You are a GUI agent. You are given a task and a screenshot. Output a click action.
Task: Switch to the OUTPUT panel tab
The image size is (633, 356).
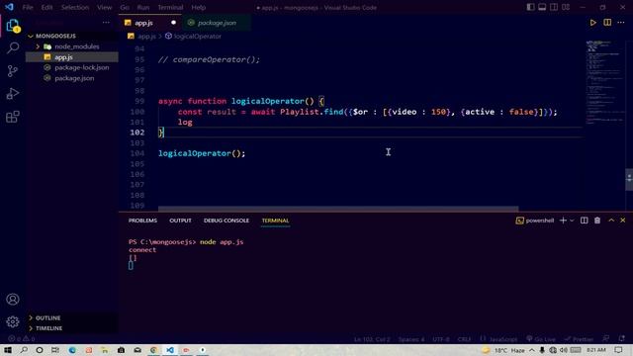[x=180, y=221]
